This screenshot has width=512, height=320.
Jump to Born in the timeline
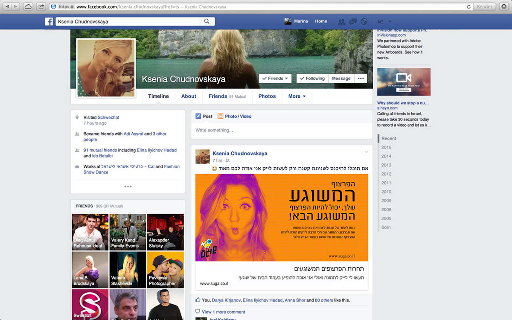[386, 227]
